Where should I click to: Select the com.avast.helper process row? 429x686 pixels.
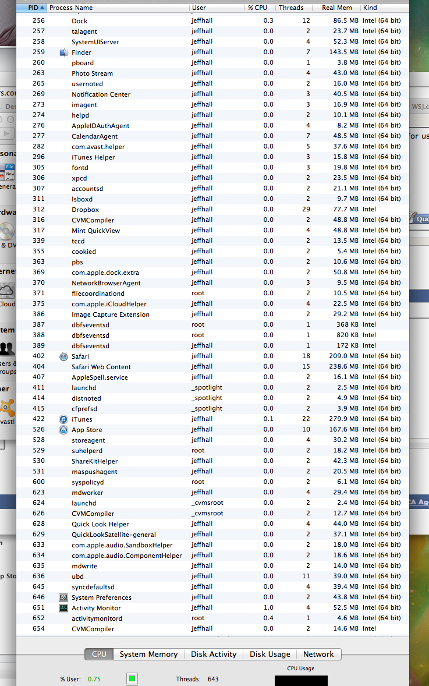click(212, 147)
